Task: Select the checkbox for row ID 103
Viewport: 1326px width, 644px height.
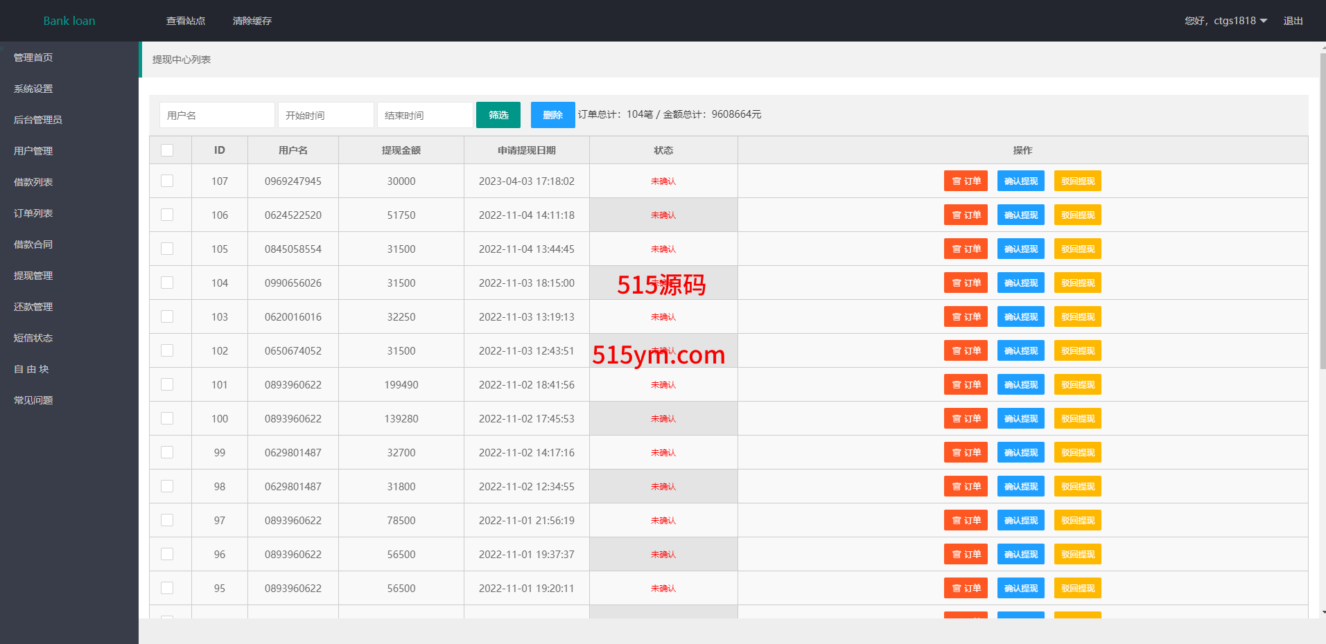Action: point(167,317)
